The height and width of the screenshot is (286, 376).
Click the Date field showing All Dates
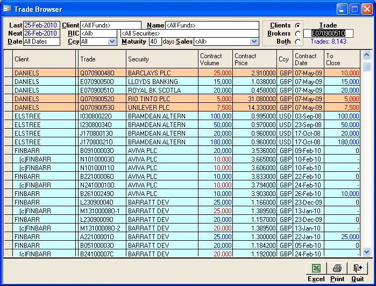point(41,41)
